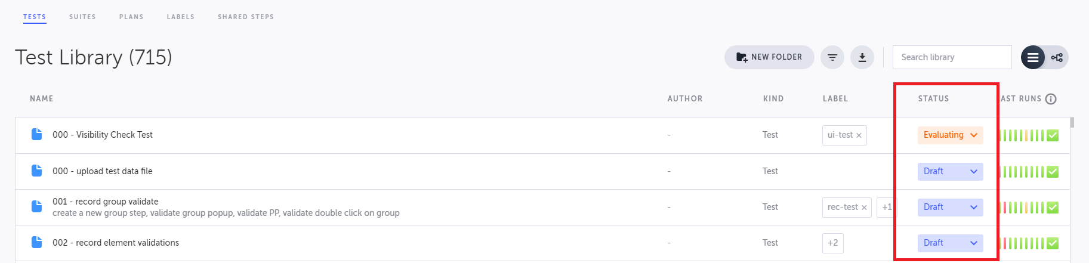Click Last Runs info icon
This screenshot has width=1089, height=263.
pos(1051,99)
